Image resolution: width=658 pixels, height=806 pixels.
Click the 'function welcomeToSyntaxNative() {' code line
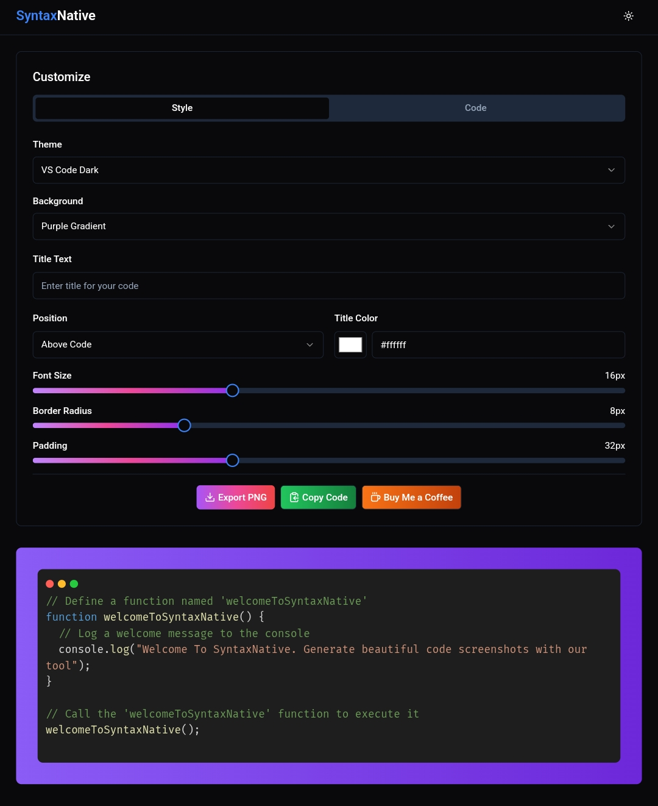[155, 617]
